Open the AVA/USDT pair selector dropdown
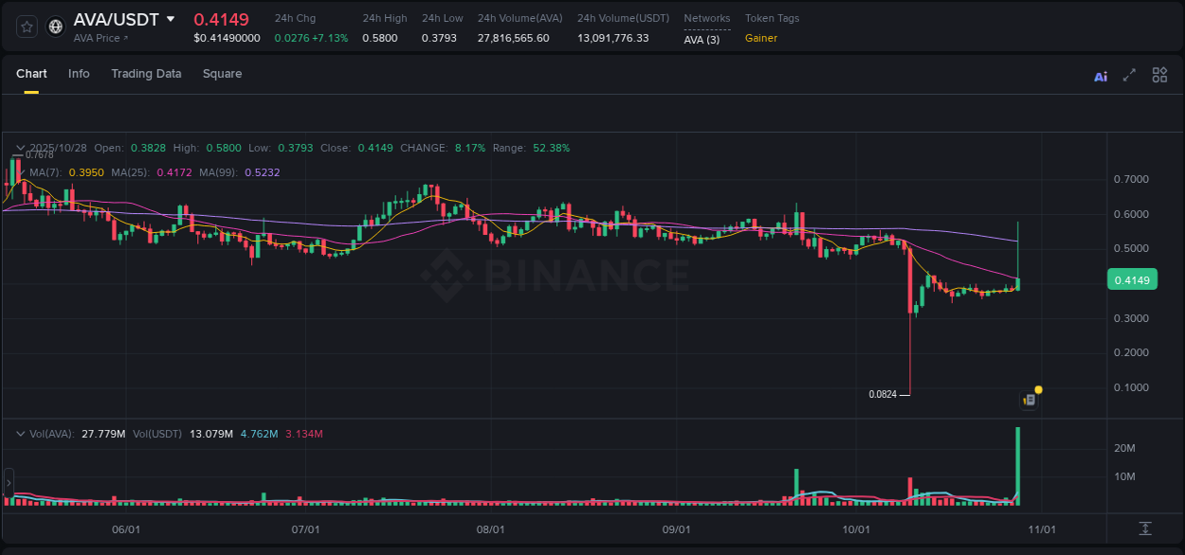The width and height of the screenshot is (1185, 555). [171, 19]
